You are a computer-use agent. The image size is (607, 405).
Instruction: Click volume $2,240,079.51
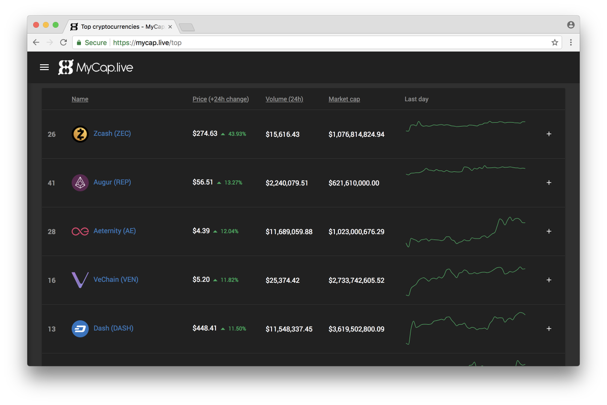pos(287,183)
